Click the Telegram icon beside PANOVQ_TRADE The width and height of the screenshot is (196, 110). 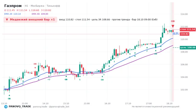tap(6, 107)
